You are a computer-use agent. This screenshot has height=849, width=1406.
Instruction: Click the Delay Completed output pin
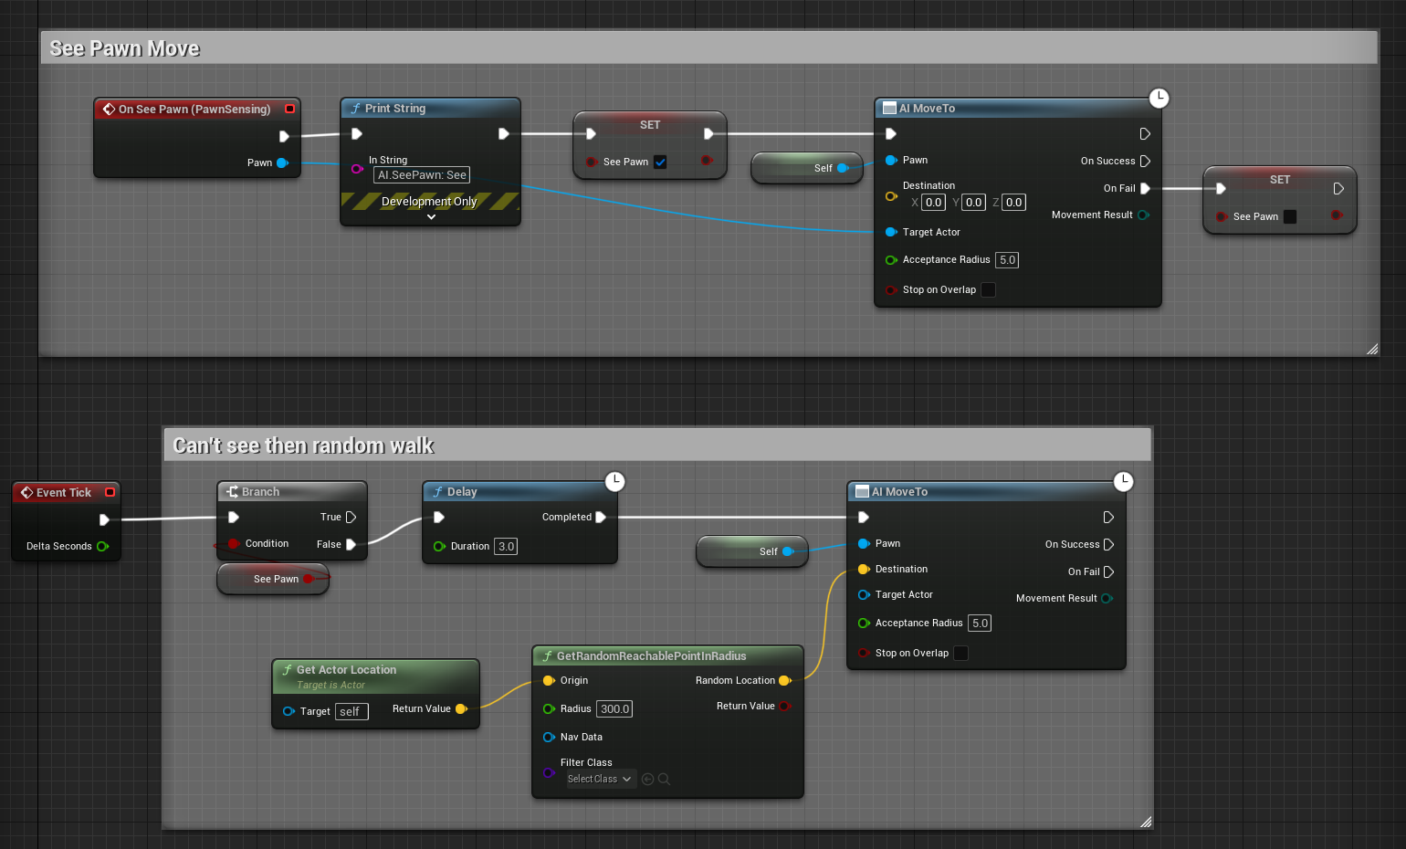(x=601, y=517)
